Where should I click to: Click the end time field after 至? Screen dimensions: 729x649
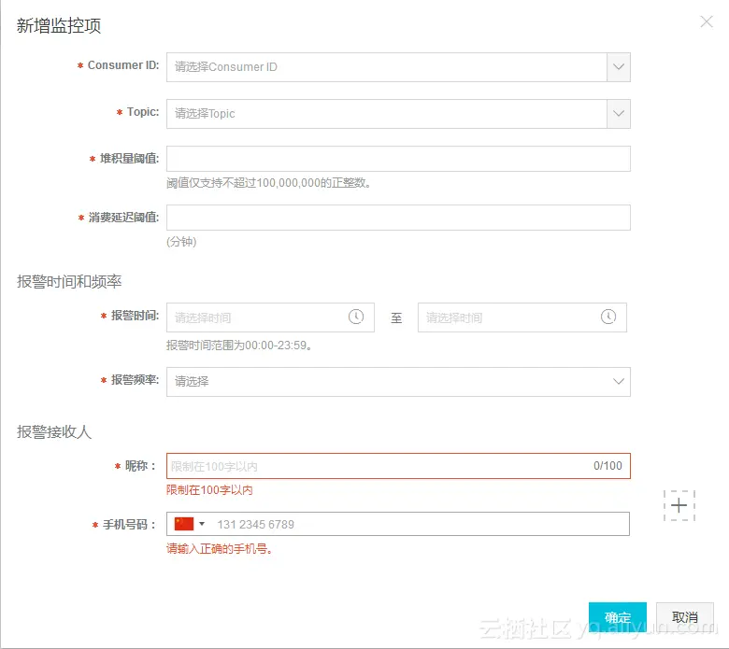(x=522, y=317)
